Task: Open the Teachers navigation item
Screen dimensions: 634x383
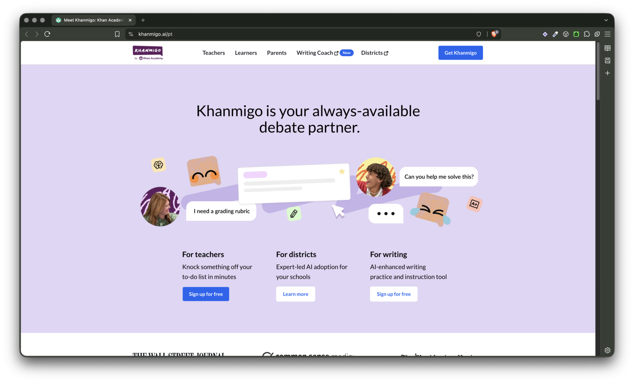Action: [x=214, y=53]
